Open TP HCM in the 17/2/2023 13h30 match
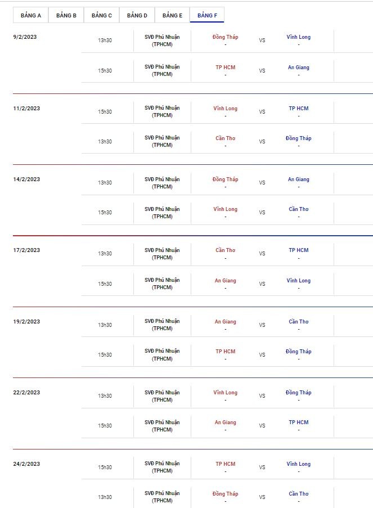Viewport: 373px width, 508px height. 298,250
